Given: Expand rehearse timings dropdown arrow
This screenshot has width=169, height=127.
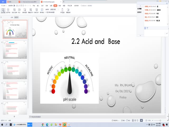Looking at the screenshot, I should pos(39,12).
